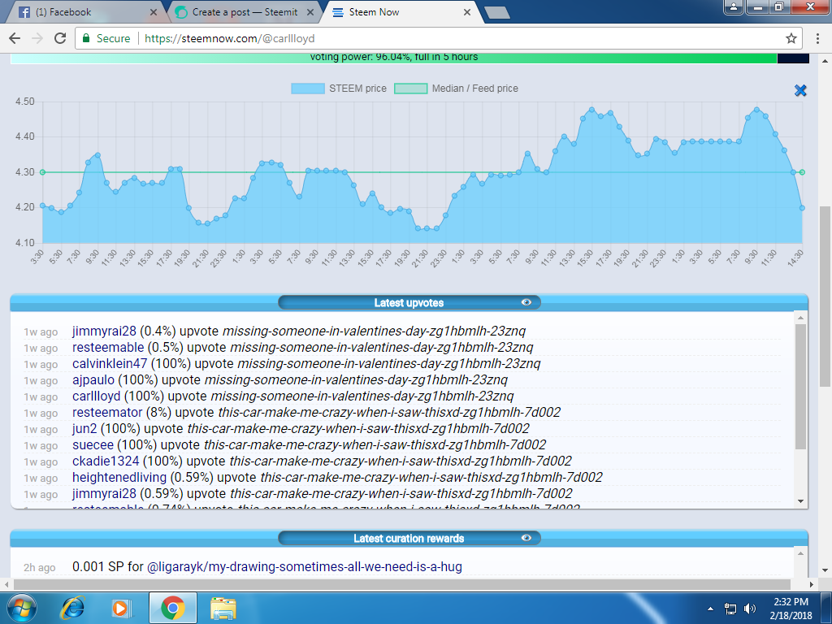Reload the Steem Now page
The image size is (832, 624).
(60, 38)
